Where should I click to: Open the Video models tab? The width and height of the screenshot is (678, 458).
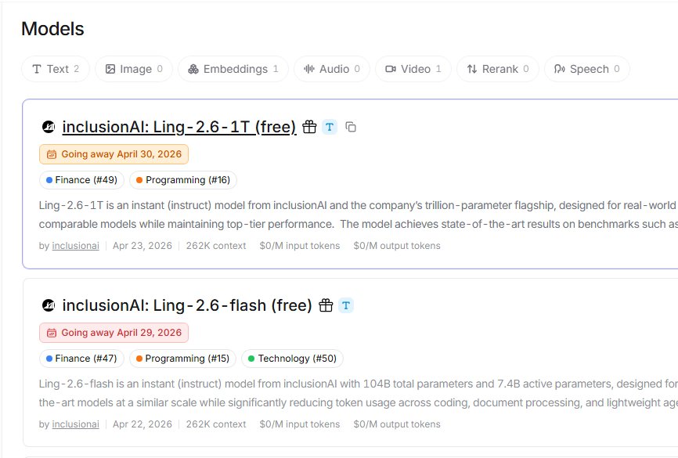(x=413, y=69)
